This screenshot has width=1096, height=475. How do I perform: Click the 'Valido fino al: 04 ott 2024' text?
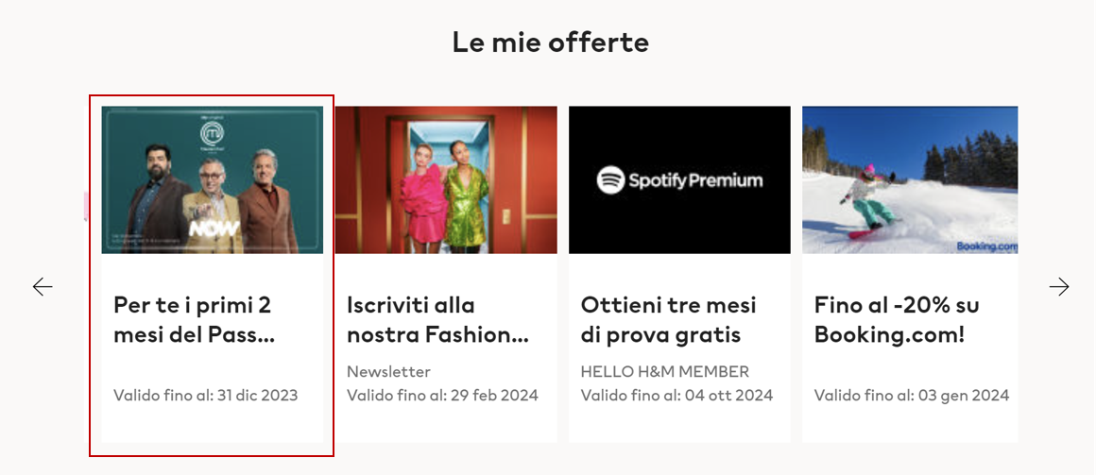coord(676,395)
